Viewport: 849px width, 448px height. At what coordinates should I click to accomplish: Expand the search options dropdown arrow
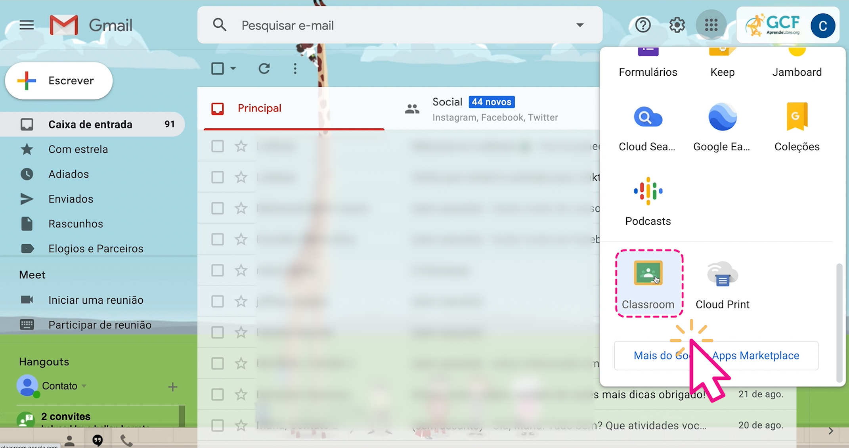point(580,25)
